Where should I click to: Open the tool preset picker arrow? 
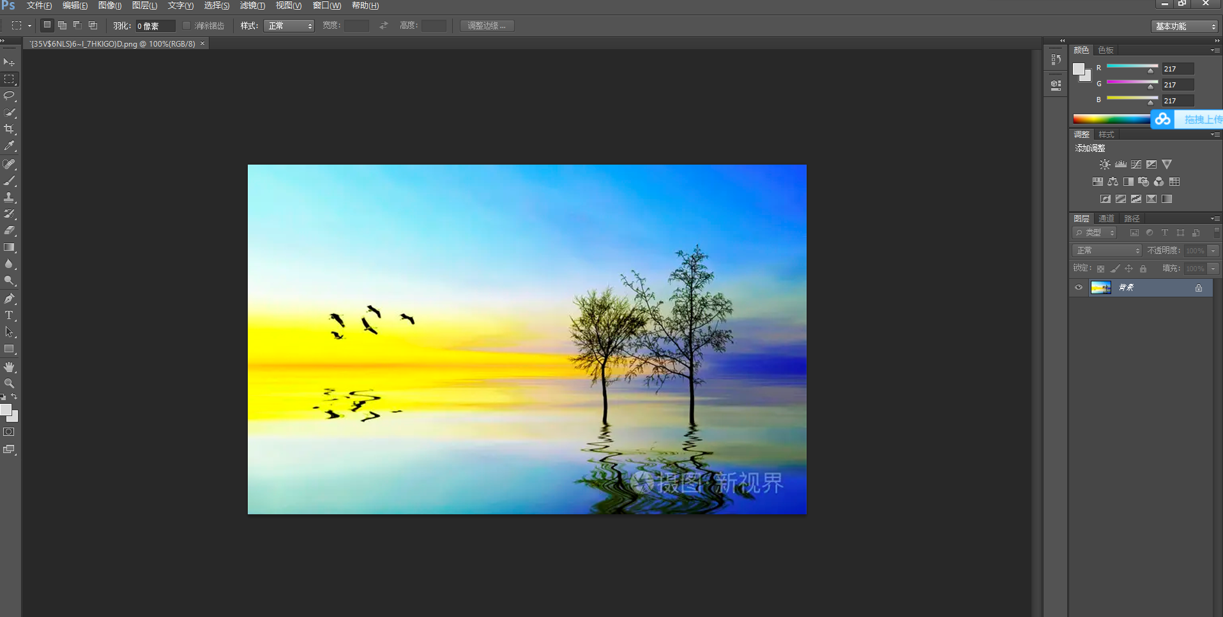(29, 26)
